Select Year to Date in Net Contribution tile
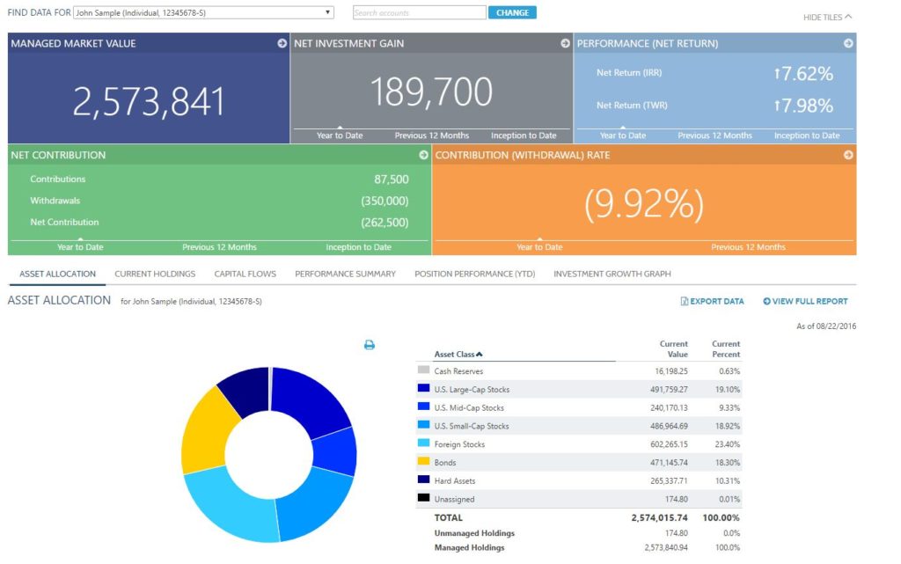Viewport: 901px width, 564px height. (80, 247)
